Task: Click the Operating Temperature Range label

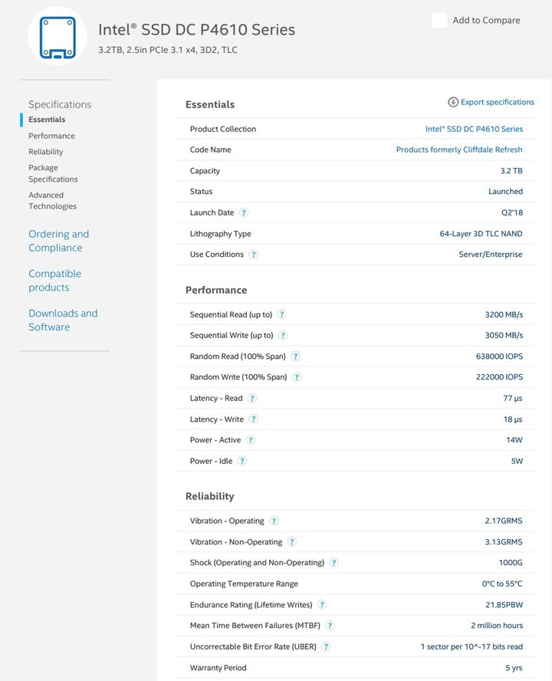Action: click(x=244, y=584)
